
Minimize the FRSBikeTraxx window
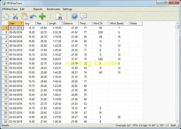pyautogui.click(x=160, y=2)
